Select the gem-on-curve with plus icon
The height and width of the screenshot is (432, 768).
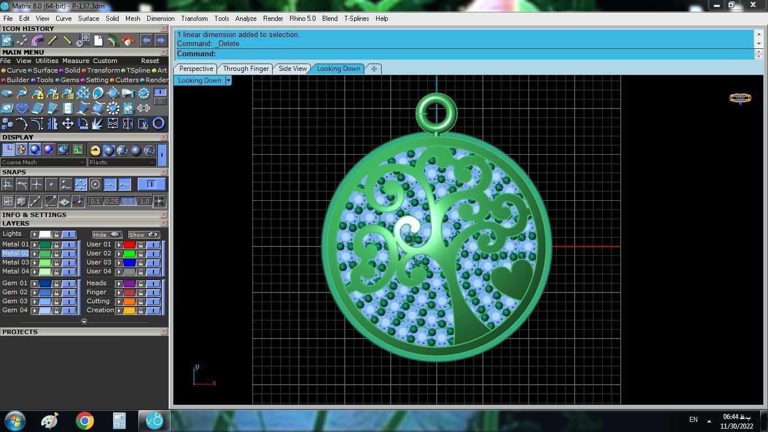[38, 93]
